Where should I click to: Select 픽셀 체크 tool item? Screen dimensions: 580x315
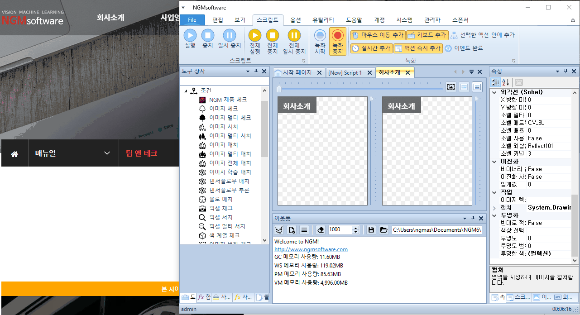pyautogui.click(x=220, y=208)
